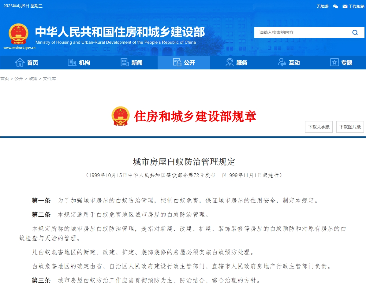
Task: Open the 公开 navigation tab
Action: click(x=189, y=63)
